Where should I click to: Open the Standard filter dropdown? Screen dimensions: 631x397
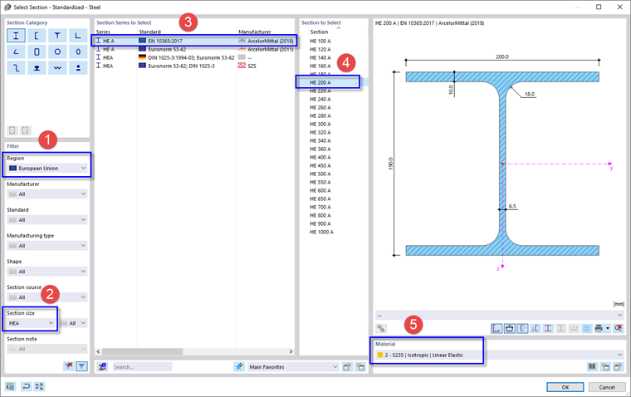[47, 220]
